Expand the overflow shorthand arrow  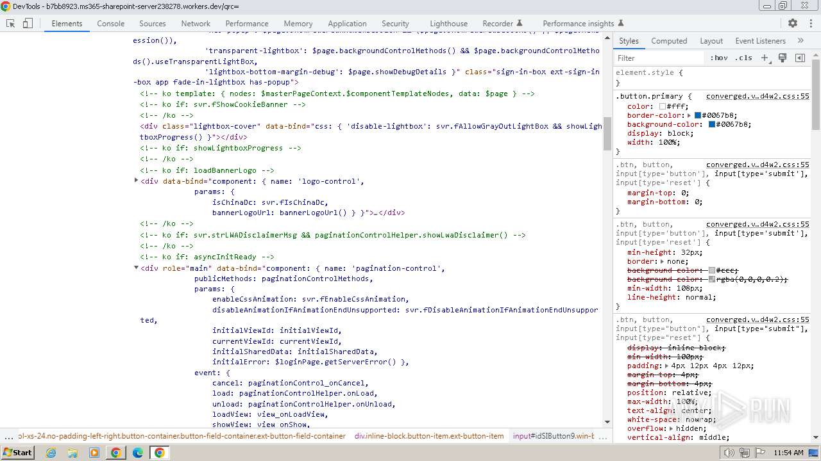[671, 428]
